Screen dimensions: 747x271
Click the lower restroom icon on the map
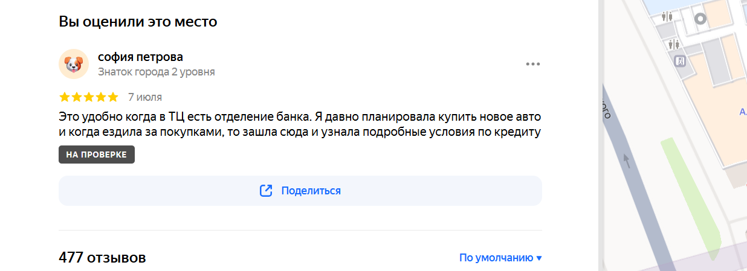click(x=674, y=44)
